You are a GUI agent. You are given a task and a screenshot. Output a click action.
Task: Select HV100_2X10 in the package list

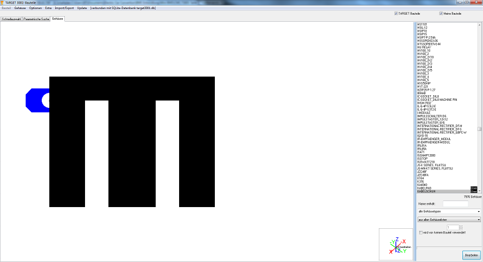(x=426, y=57)
